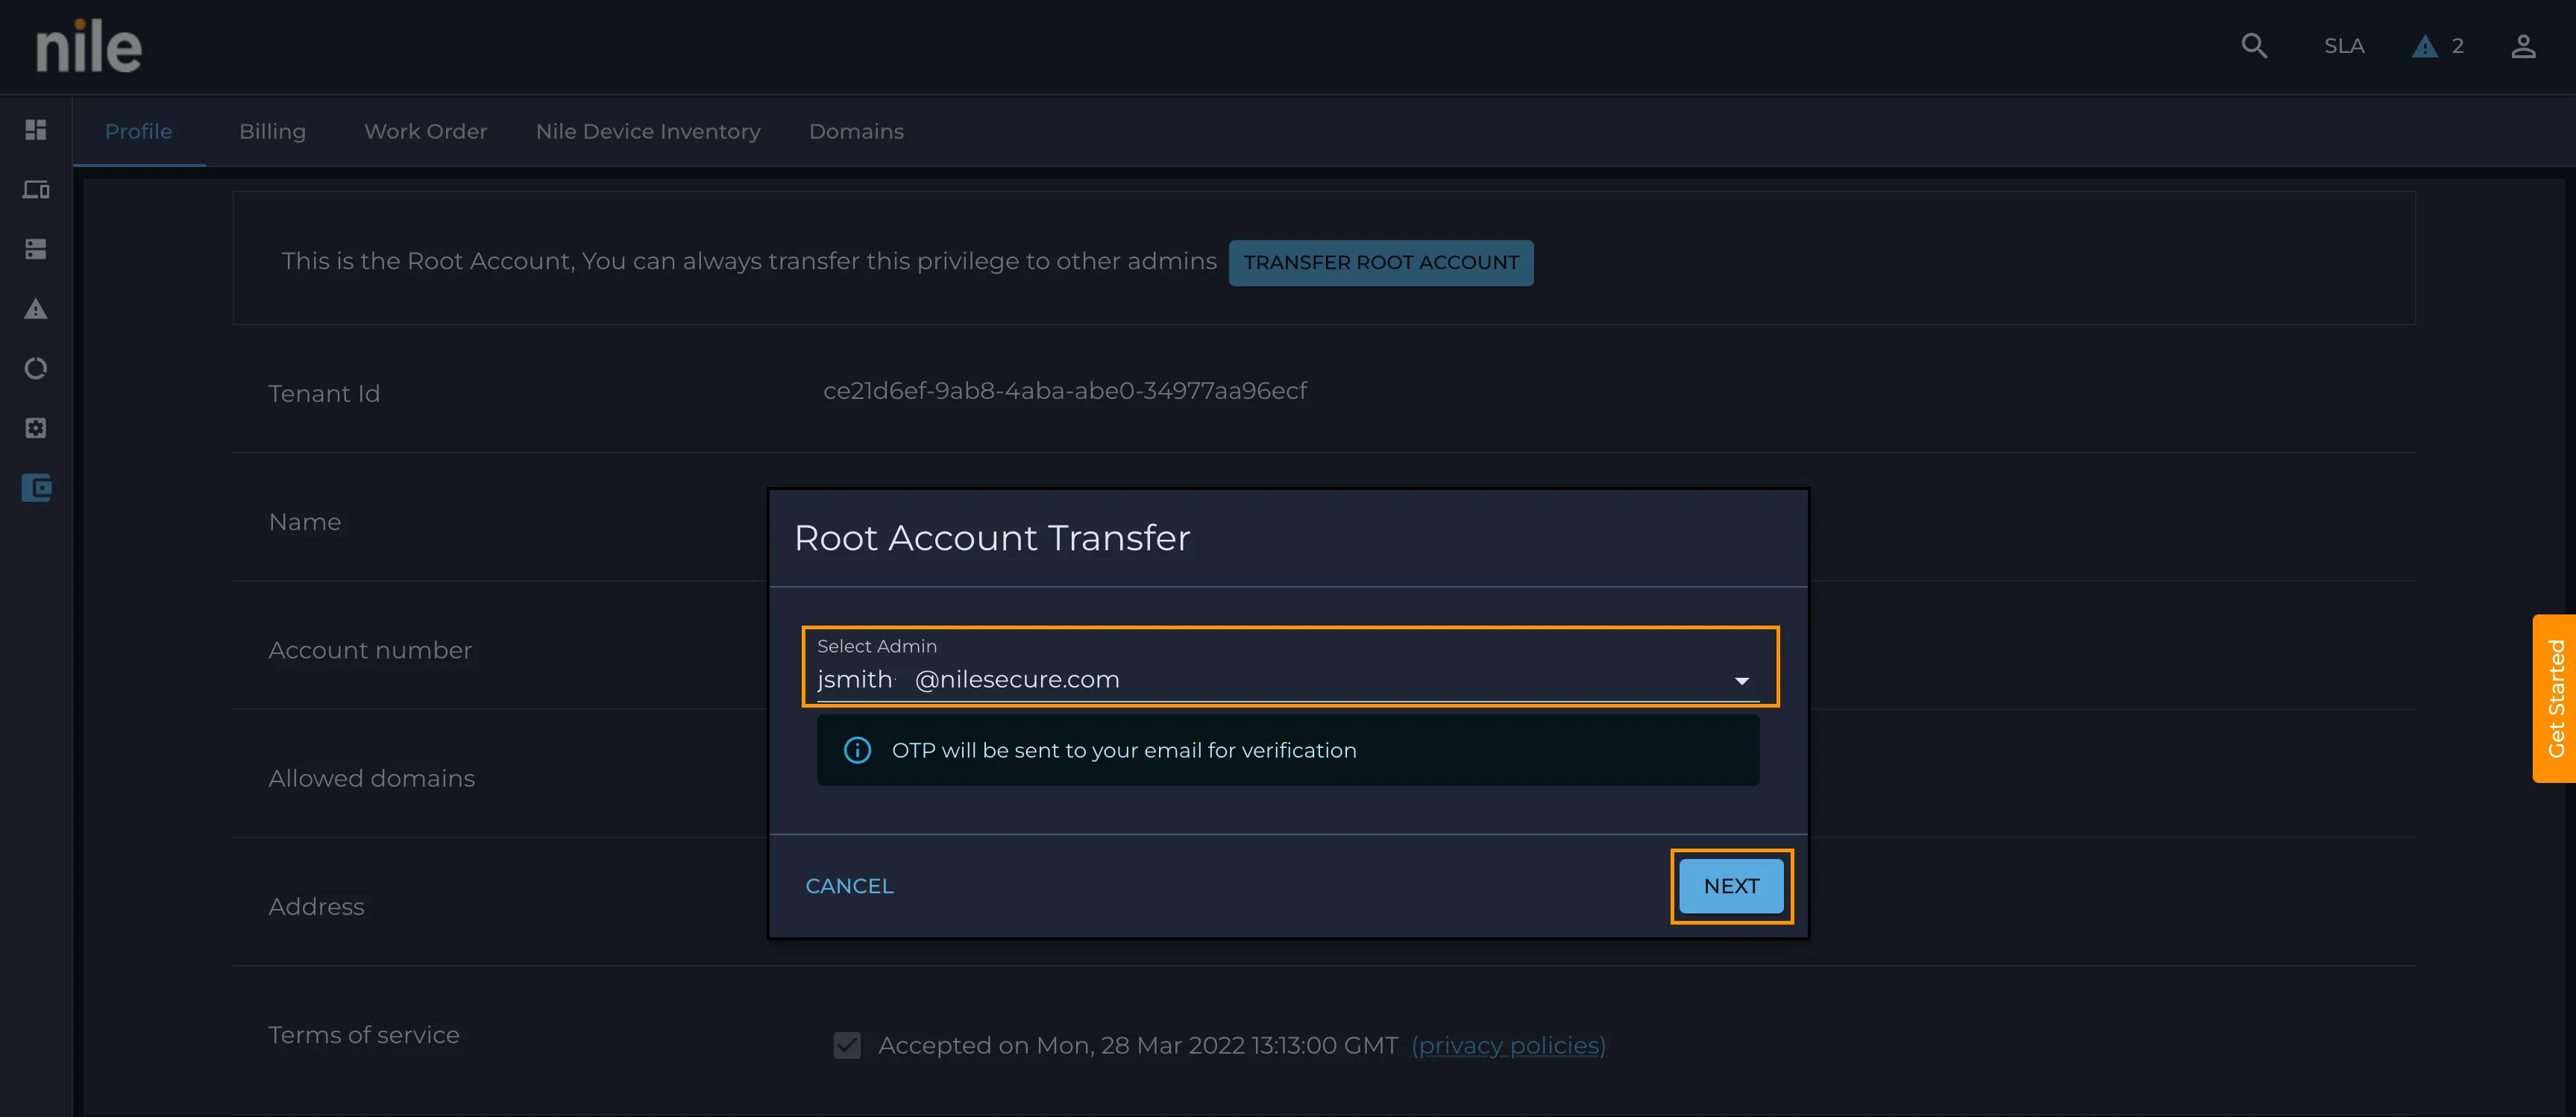Image resolution: width=2576 pixels, height=1117 pixels.
Task: Select the server infrastructure sidebar icon
Action: [36, 249]
